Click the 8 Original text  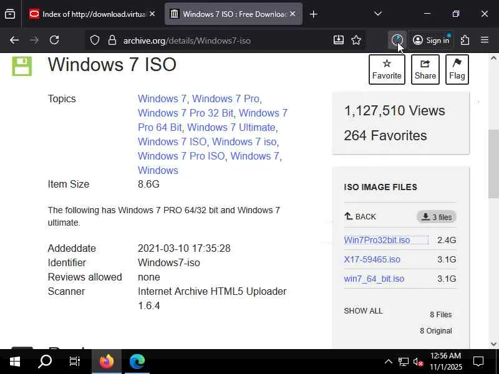[x=435, y=331]
